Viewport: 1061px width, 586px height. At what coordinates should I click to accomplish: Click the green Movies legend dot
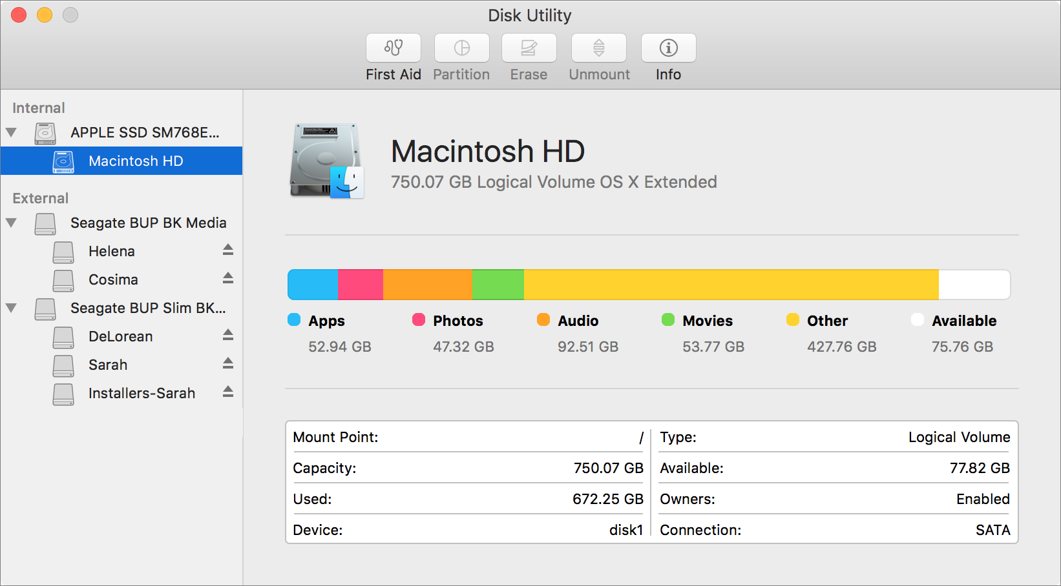click(668, 319)
